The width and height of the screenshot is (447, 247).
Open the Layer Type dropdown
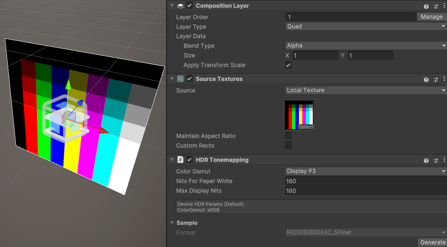tap(365, 27)
